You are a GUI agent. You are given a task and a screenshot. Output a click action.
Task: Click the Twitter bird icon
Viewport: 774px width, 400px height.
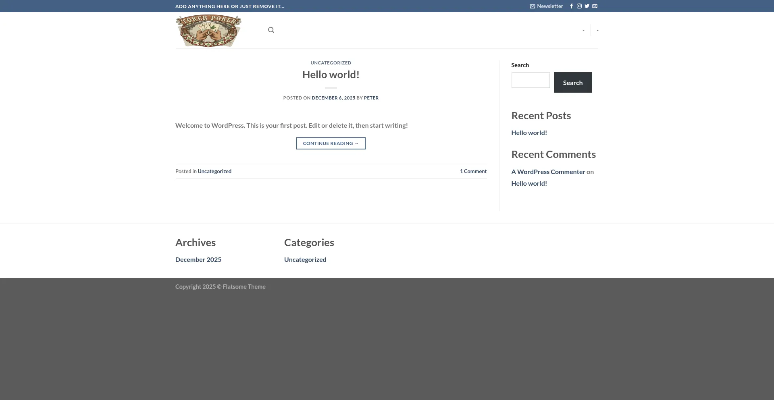[x=587, y=6]
